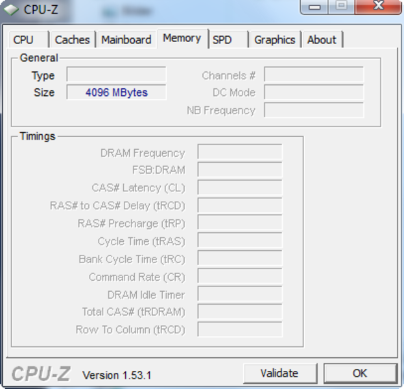Click the 'Size' label
The width and height of the screenshot is (404, 389).
pyautogui.click(x=44, y=93)
